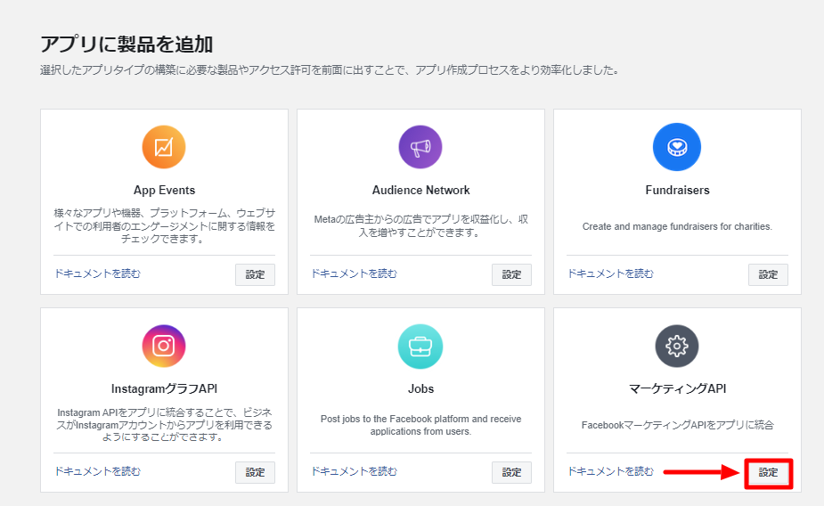This screenshot has width=824, height=506.
Task: Click 設定 for InstagramグラフAPI
Action: tap(255, 472)
